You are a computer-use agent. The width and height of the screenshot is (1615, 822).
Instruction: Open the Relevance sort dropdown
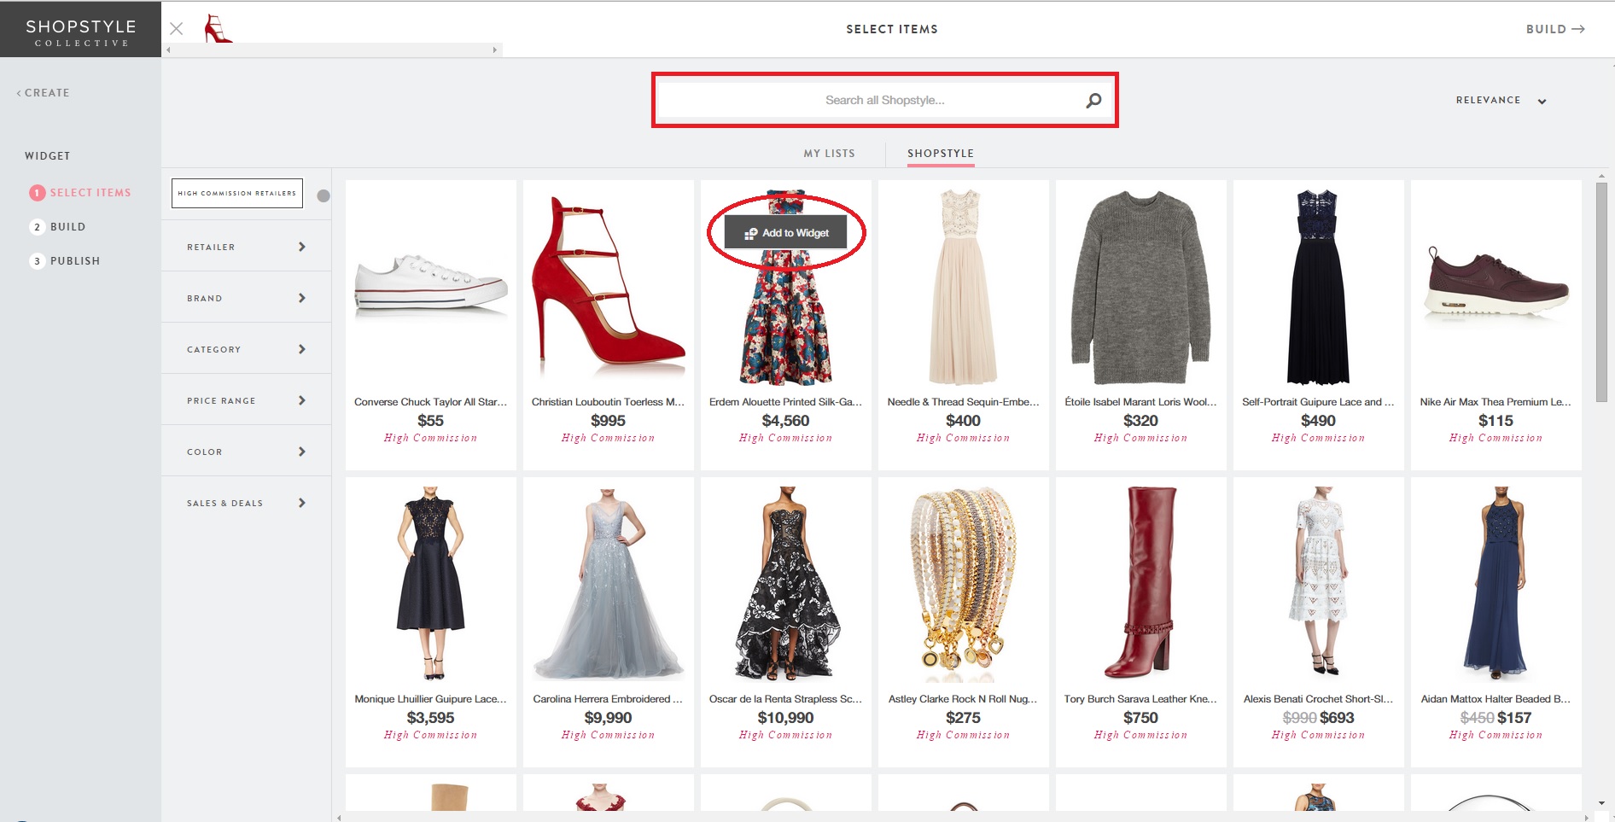[1501, 101]
